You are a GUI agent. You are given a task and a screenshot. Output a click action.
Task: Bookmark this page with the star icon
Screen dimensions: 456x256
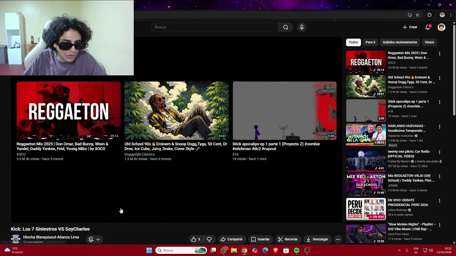click(x=418, y=15)
